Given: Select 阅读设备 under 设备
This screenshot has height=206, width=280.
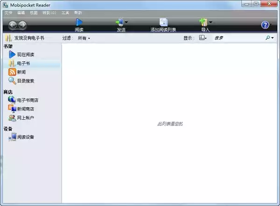Looking at the screenshot, I should [x=26, y=137].
